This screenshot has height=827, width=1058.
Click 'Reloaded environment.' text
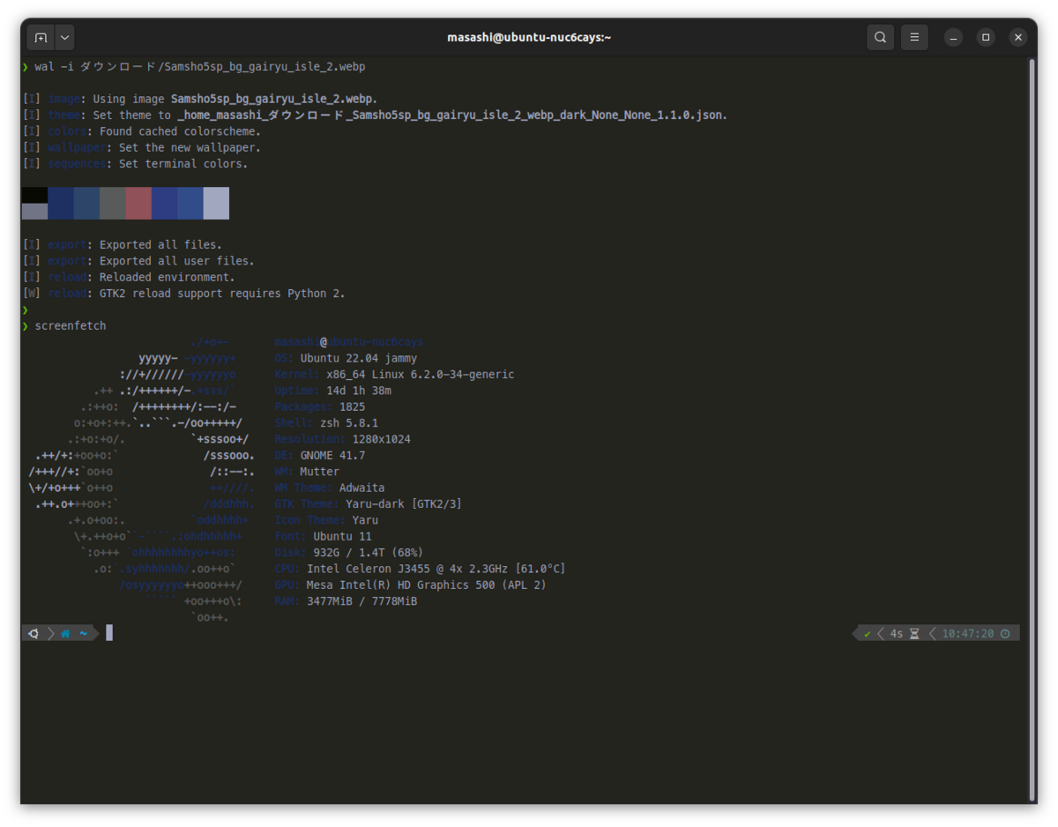click(168, 277)
